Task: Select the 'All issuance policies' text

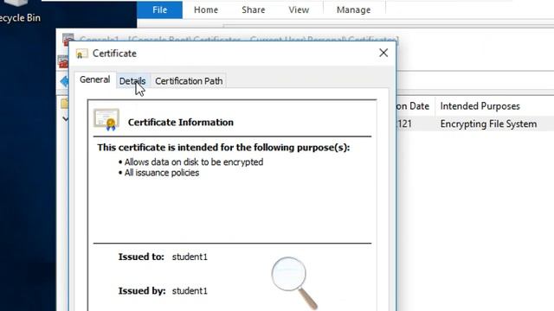Action: [162, 173]
